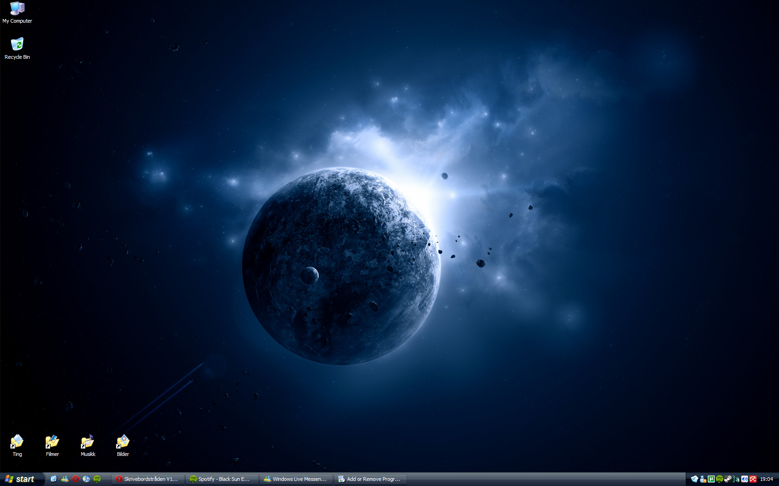The image size is (779, 486).
Task: Switch to Add or Remove Programs taskbar window
Action: click(x=370, y=479)
